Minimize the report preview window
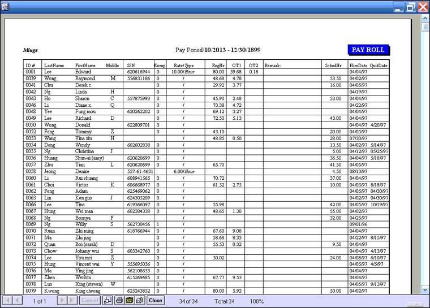Screen dimensions: 430x308 pyautogui.click(x=398, y=7)
